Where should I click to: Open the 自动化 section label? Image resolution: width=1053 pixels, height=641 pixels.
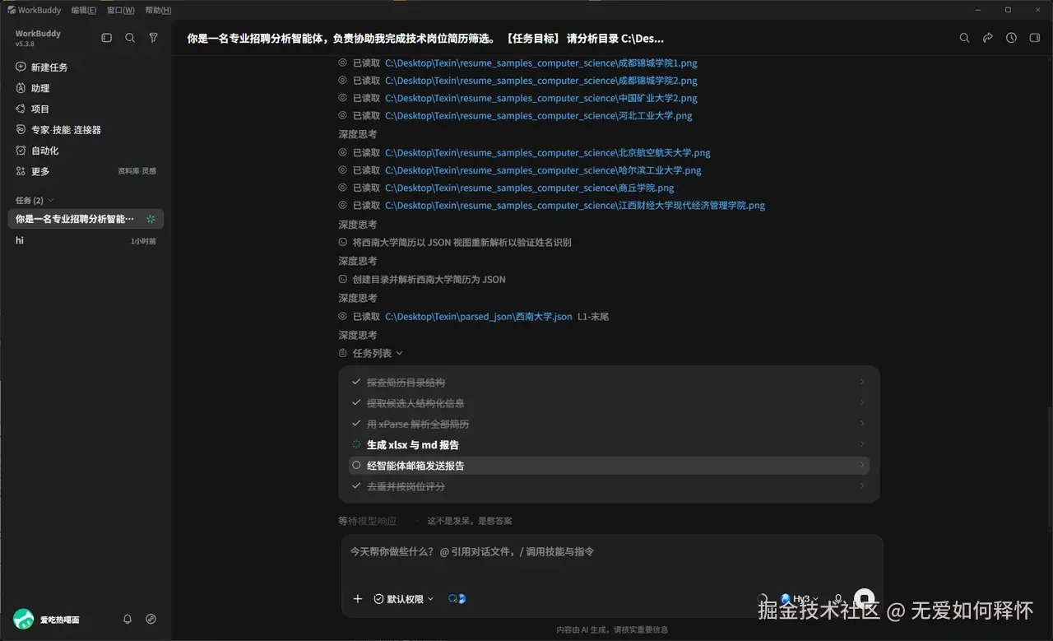click(44, 151)
